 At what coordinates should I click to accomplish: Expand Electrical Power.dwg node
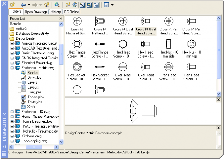[x=12, y=63]
